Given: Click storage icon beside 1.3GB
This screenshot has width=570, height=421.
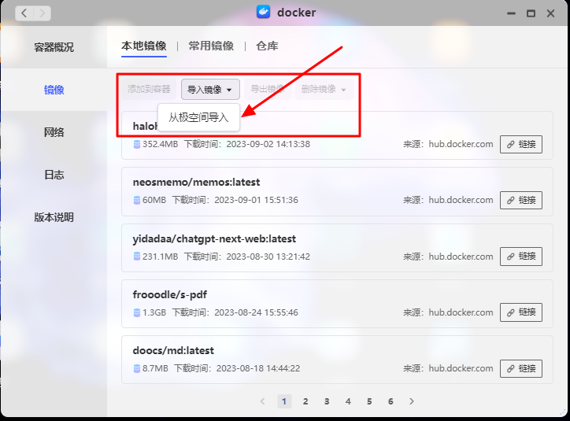Looking at the screenshot, I should (x=137, y=312).
